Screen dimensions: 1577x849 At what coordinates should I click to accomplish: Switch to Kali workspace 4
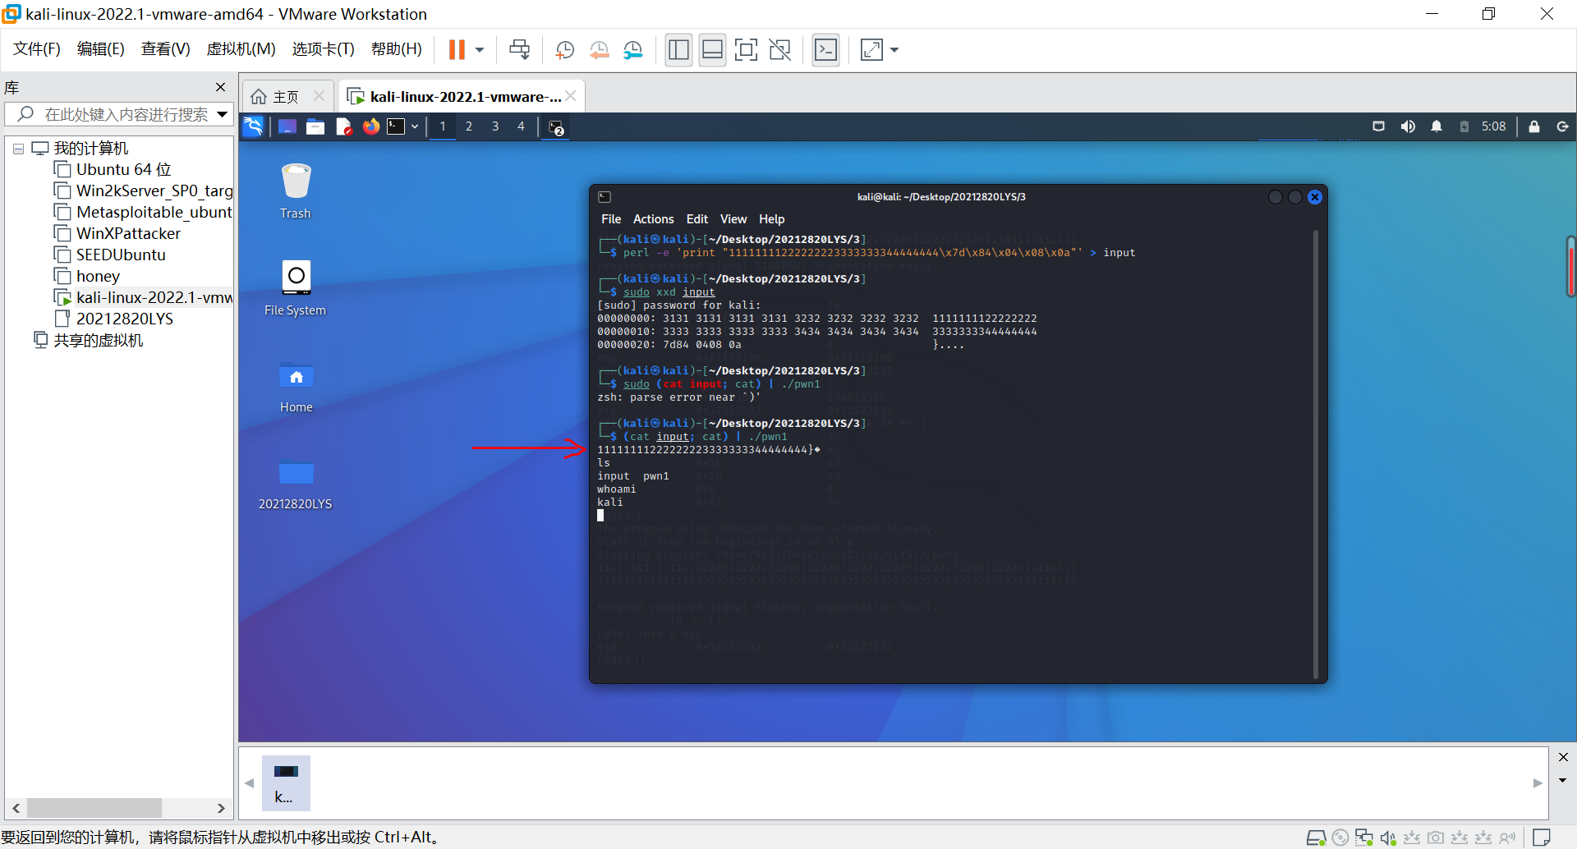521,126
